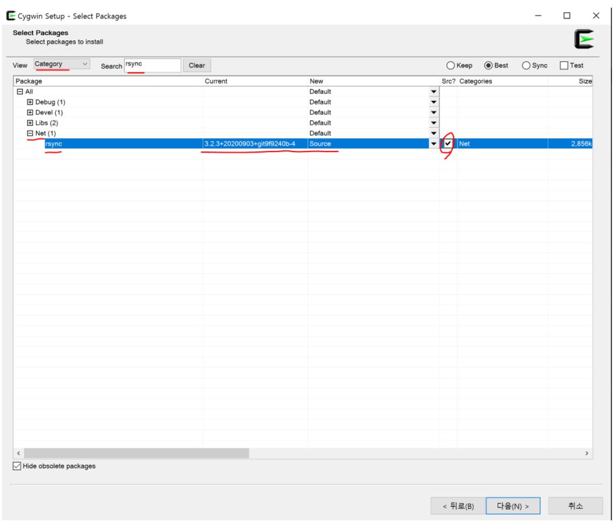Click the Search input field containing rsync
Viewport: 614px width, 528px height.
[x=152, y=65]
